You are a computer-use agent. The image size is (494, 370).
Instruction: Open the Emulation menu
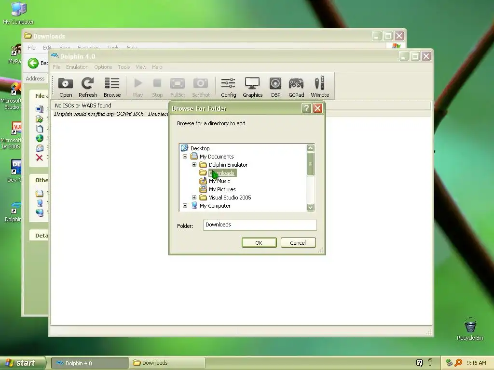coord(77,67)
